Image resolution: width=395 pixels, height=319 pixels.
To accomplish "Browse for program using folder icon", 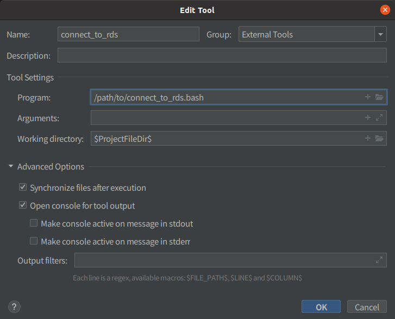I will click(379, 97).
